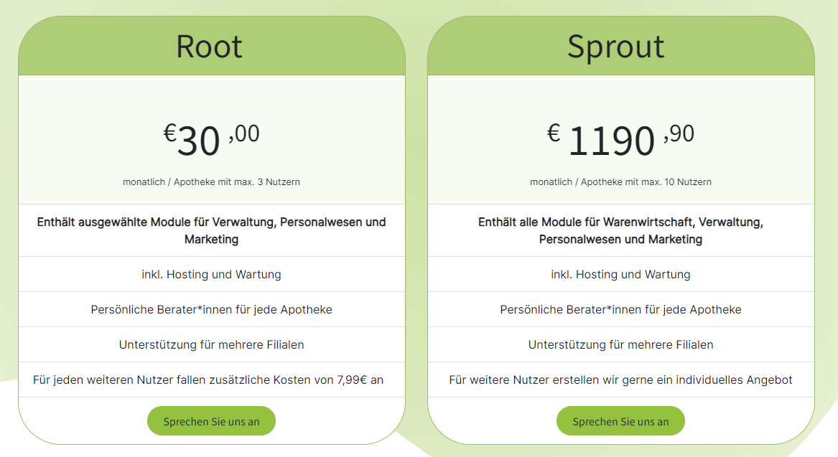Select 'inkl. Hosting und Wartung' on Root card
This screenshot has height=457, width=838.
211,273
